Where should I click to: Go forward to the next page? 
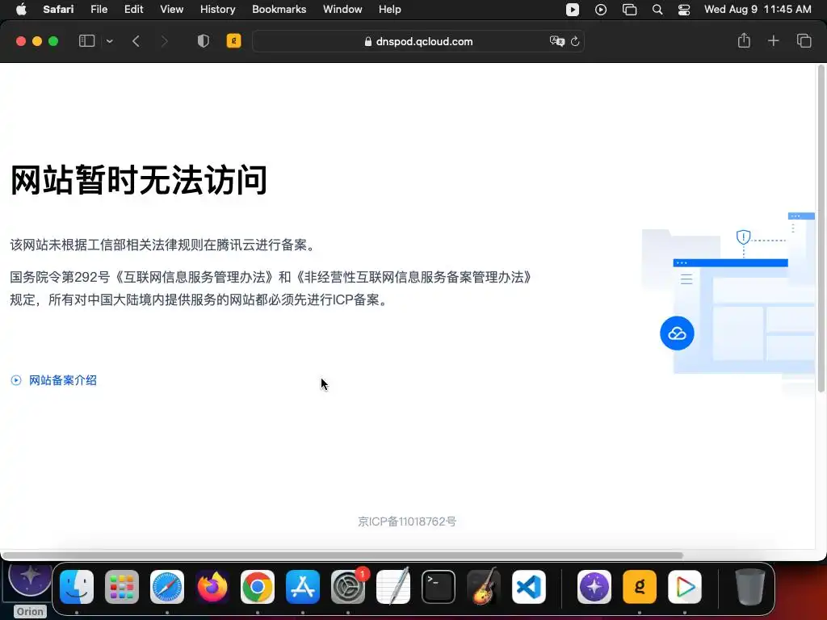164,41
